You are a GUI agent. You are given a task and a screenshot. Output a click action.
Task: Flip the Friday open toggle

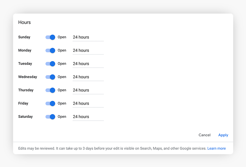(x=50, y=103)
